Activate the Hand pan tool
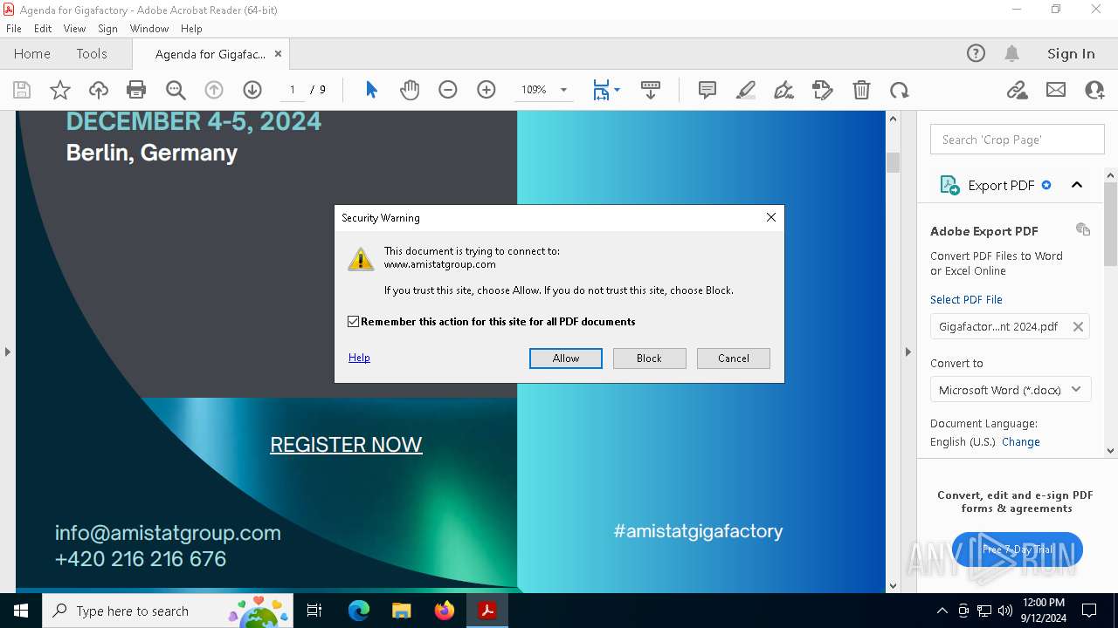The height and width of the screenshot is (628, 1118). click(x=410, y=90)
